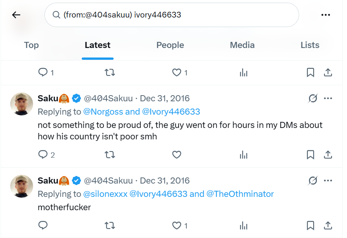Screen dimensions: 347x238
Task: Bookmark the 'not something to be proud of' tweet
Action: (x=311, y=155)
